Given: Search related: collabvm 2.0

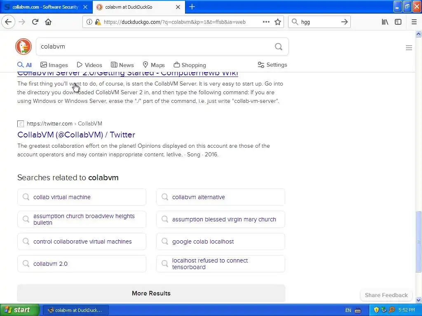Looking at the screenshot, I should (x=82, y=264).
